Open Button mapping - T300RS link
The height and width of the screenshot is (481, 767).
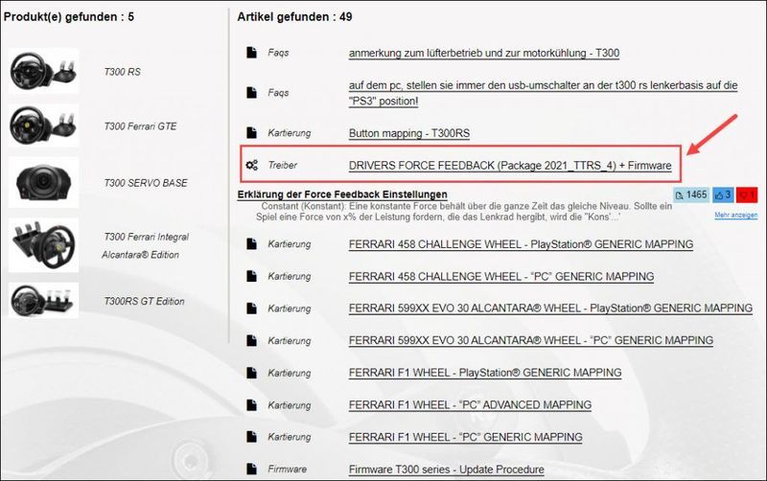[409, 133]
